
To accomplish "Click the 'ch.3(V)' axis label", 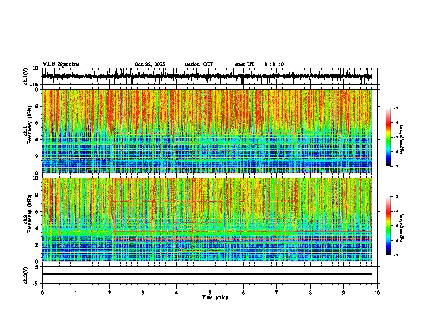I will point(26,275).
